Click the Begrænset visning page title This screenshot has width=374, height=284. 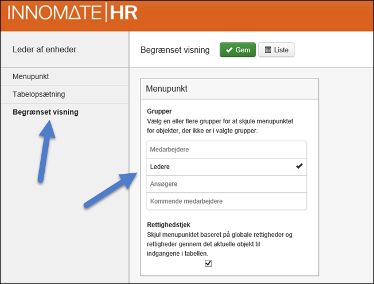pyautogui.click(x=176, y=50)
